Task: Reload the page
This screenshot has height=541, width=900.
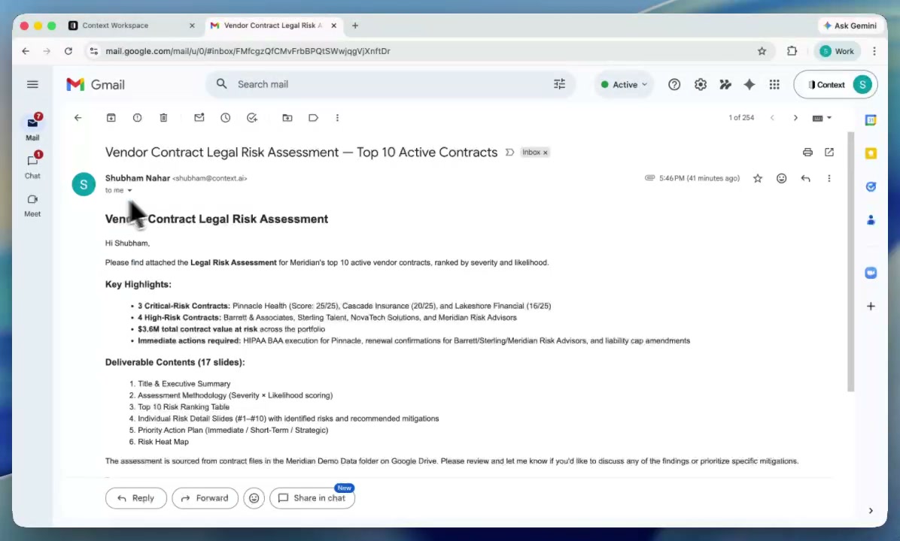Action: click(x=68, y=52)
